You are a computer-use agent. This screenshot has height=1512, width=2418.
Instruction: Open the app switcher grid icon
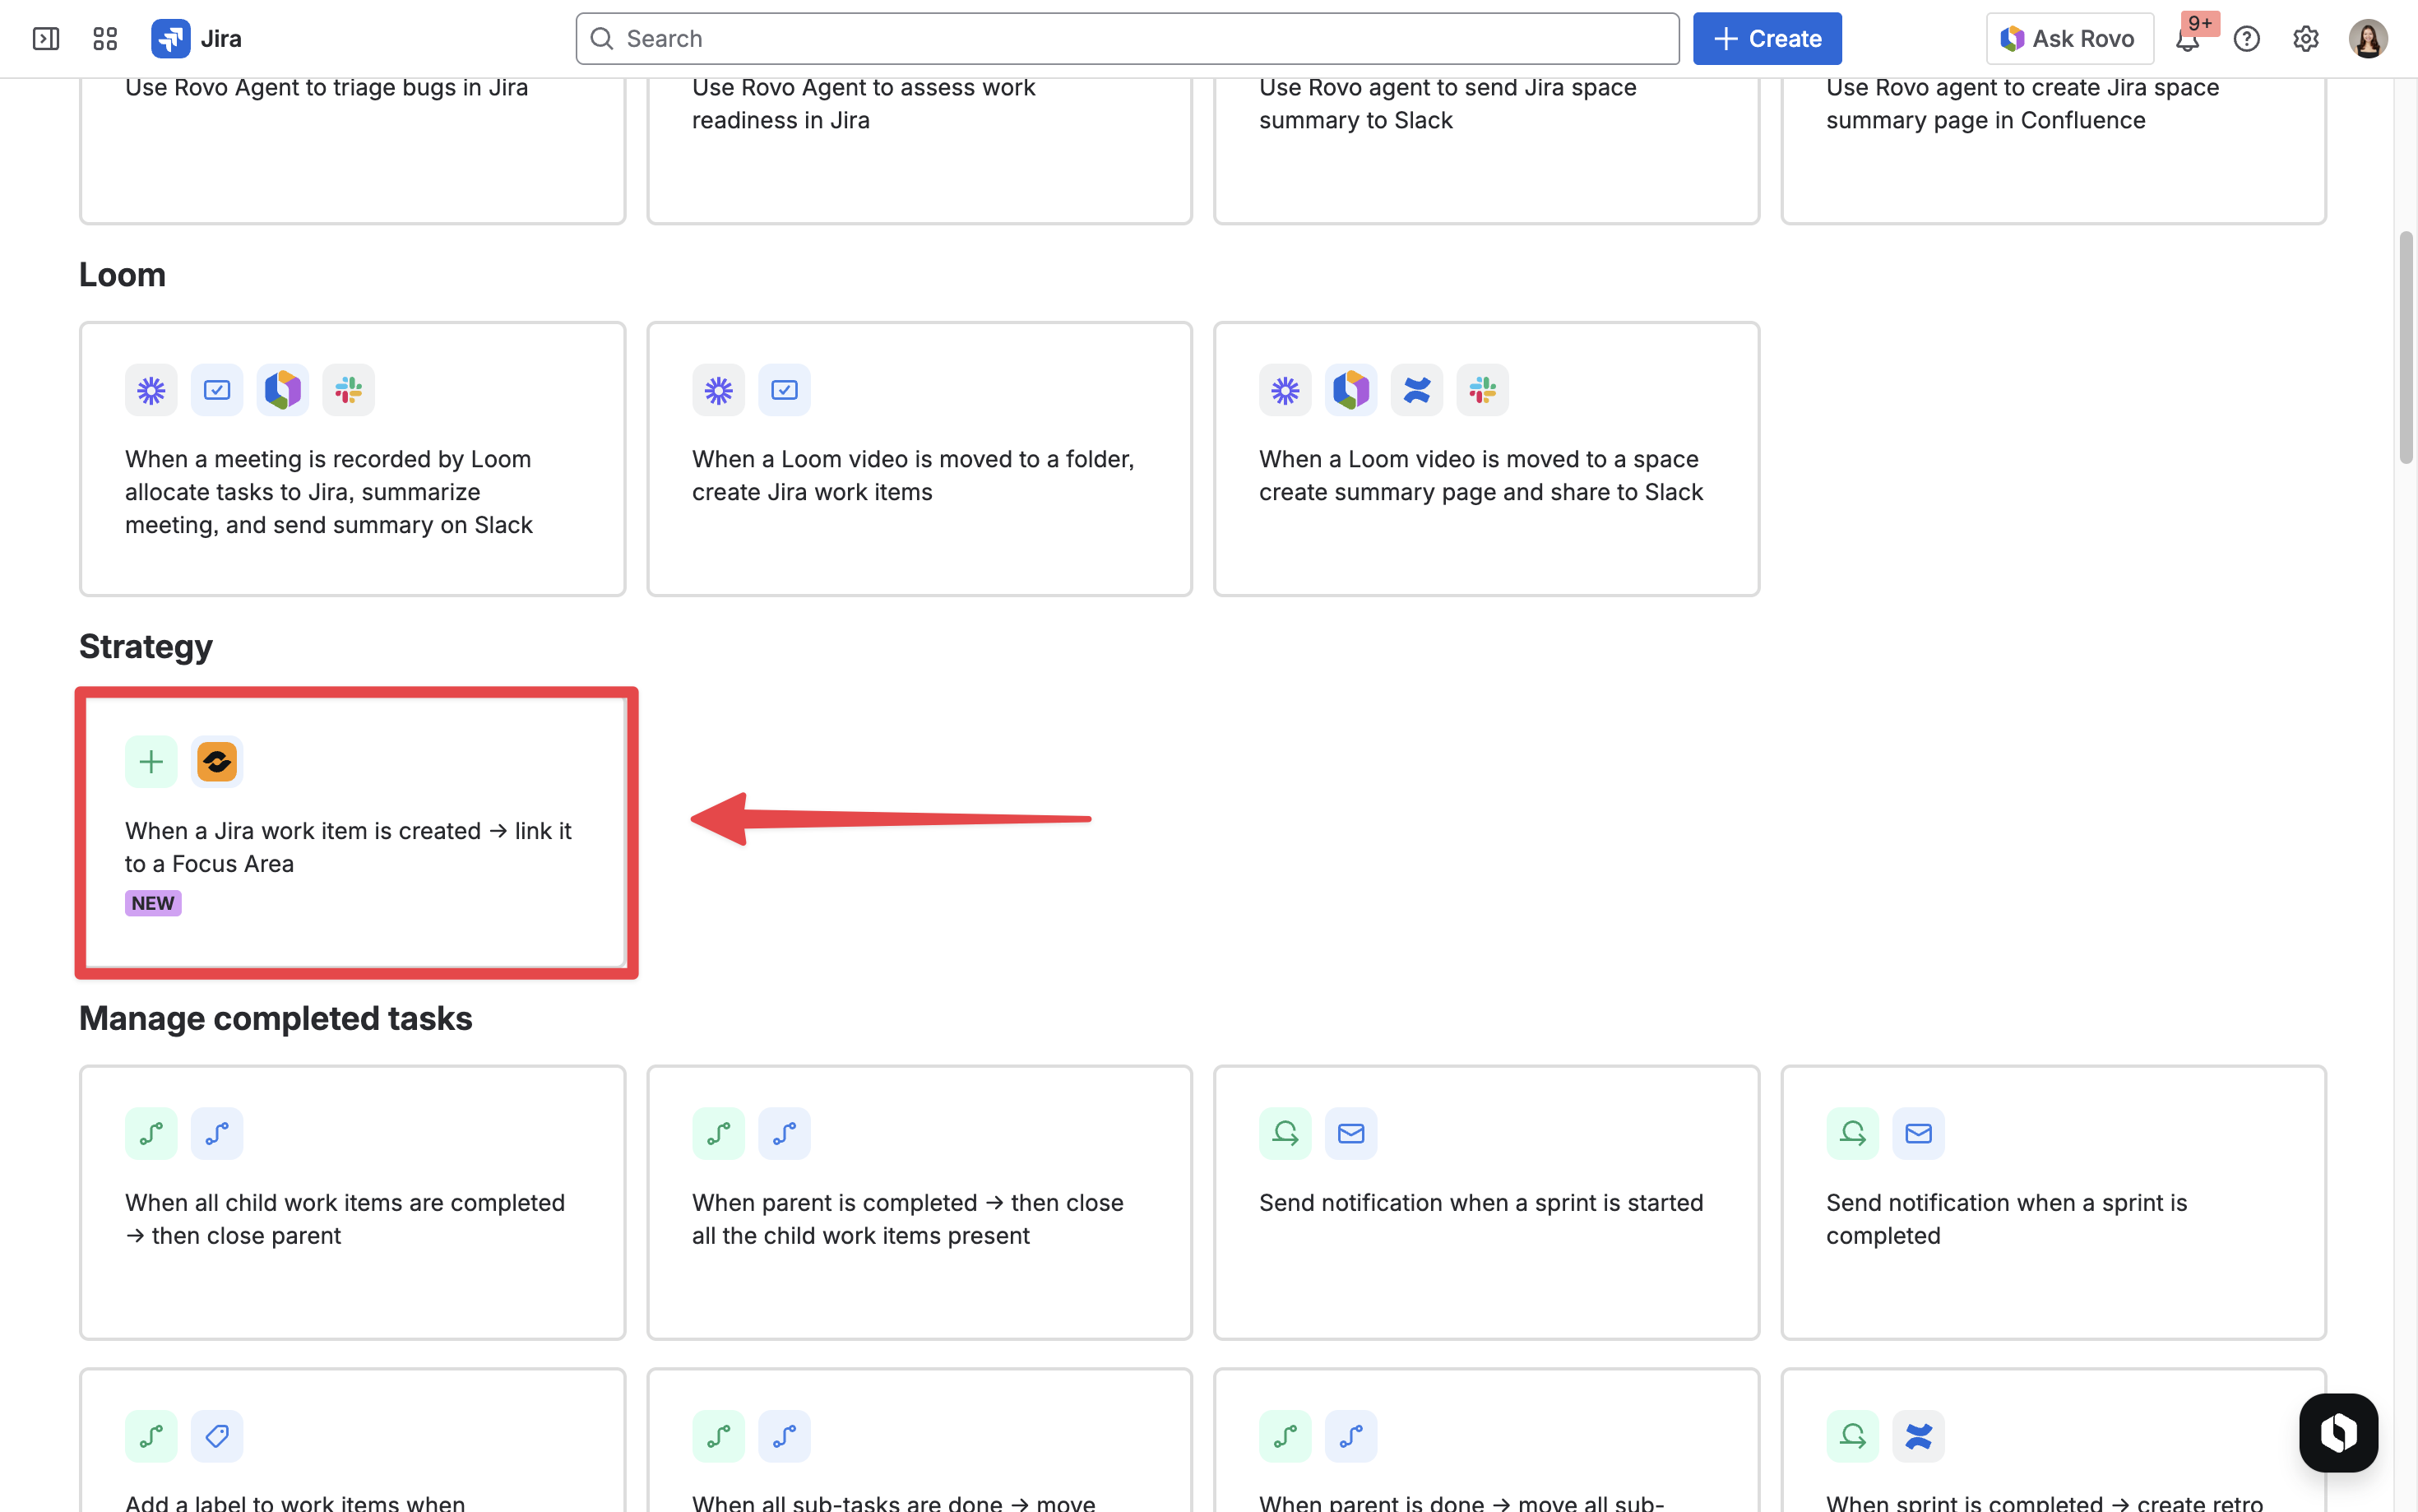(105, 39)
